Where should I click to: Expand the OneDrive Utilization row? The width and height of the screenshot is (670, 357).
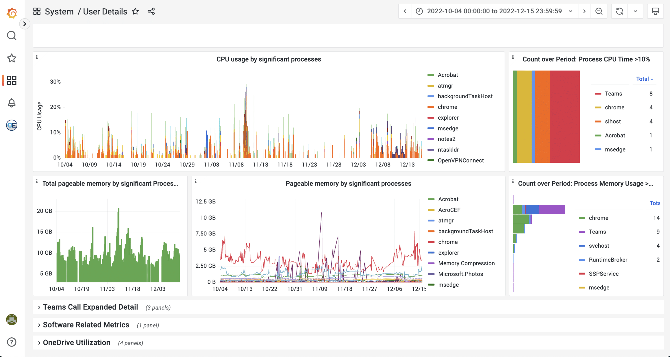pos(76,343)
